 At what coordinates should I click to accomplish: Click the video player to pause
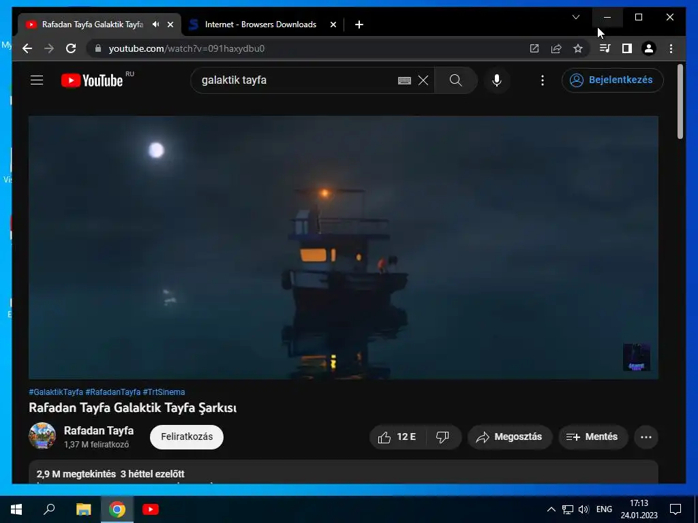click(344, 247)
